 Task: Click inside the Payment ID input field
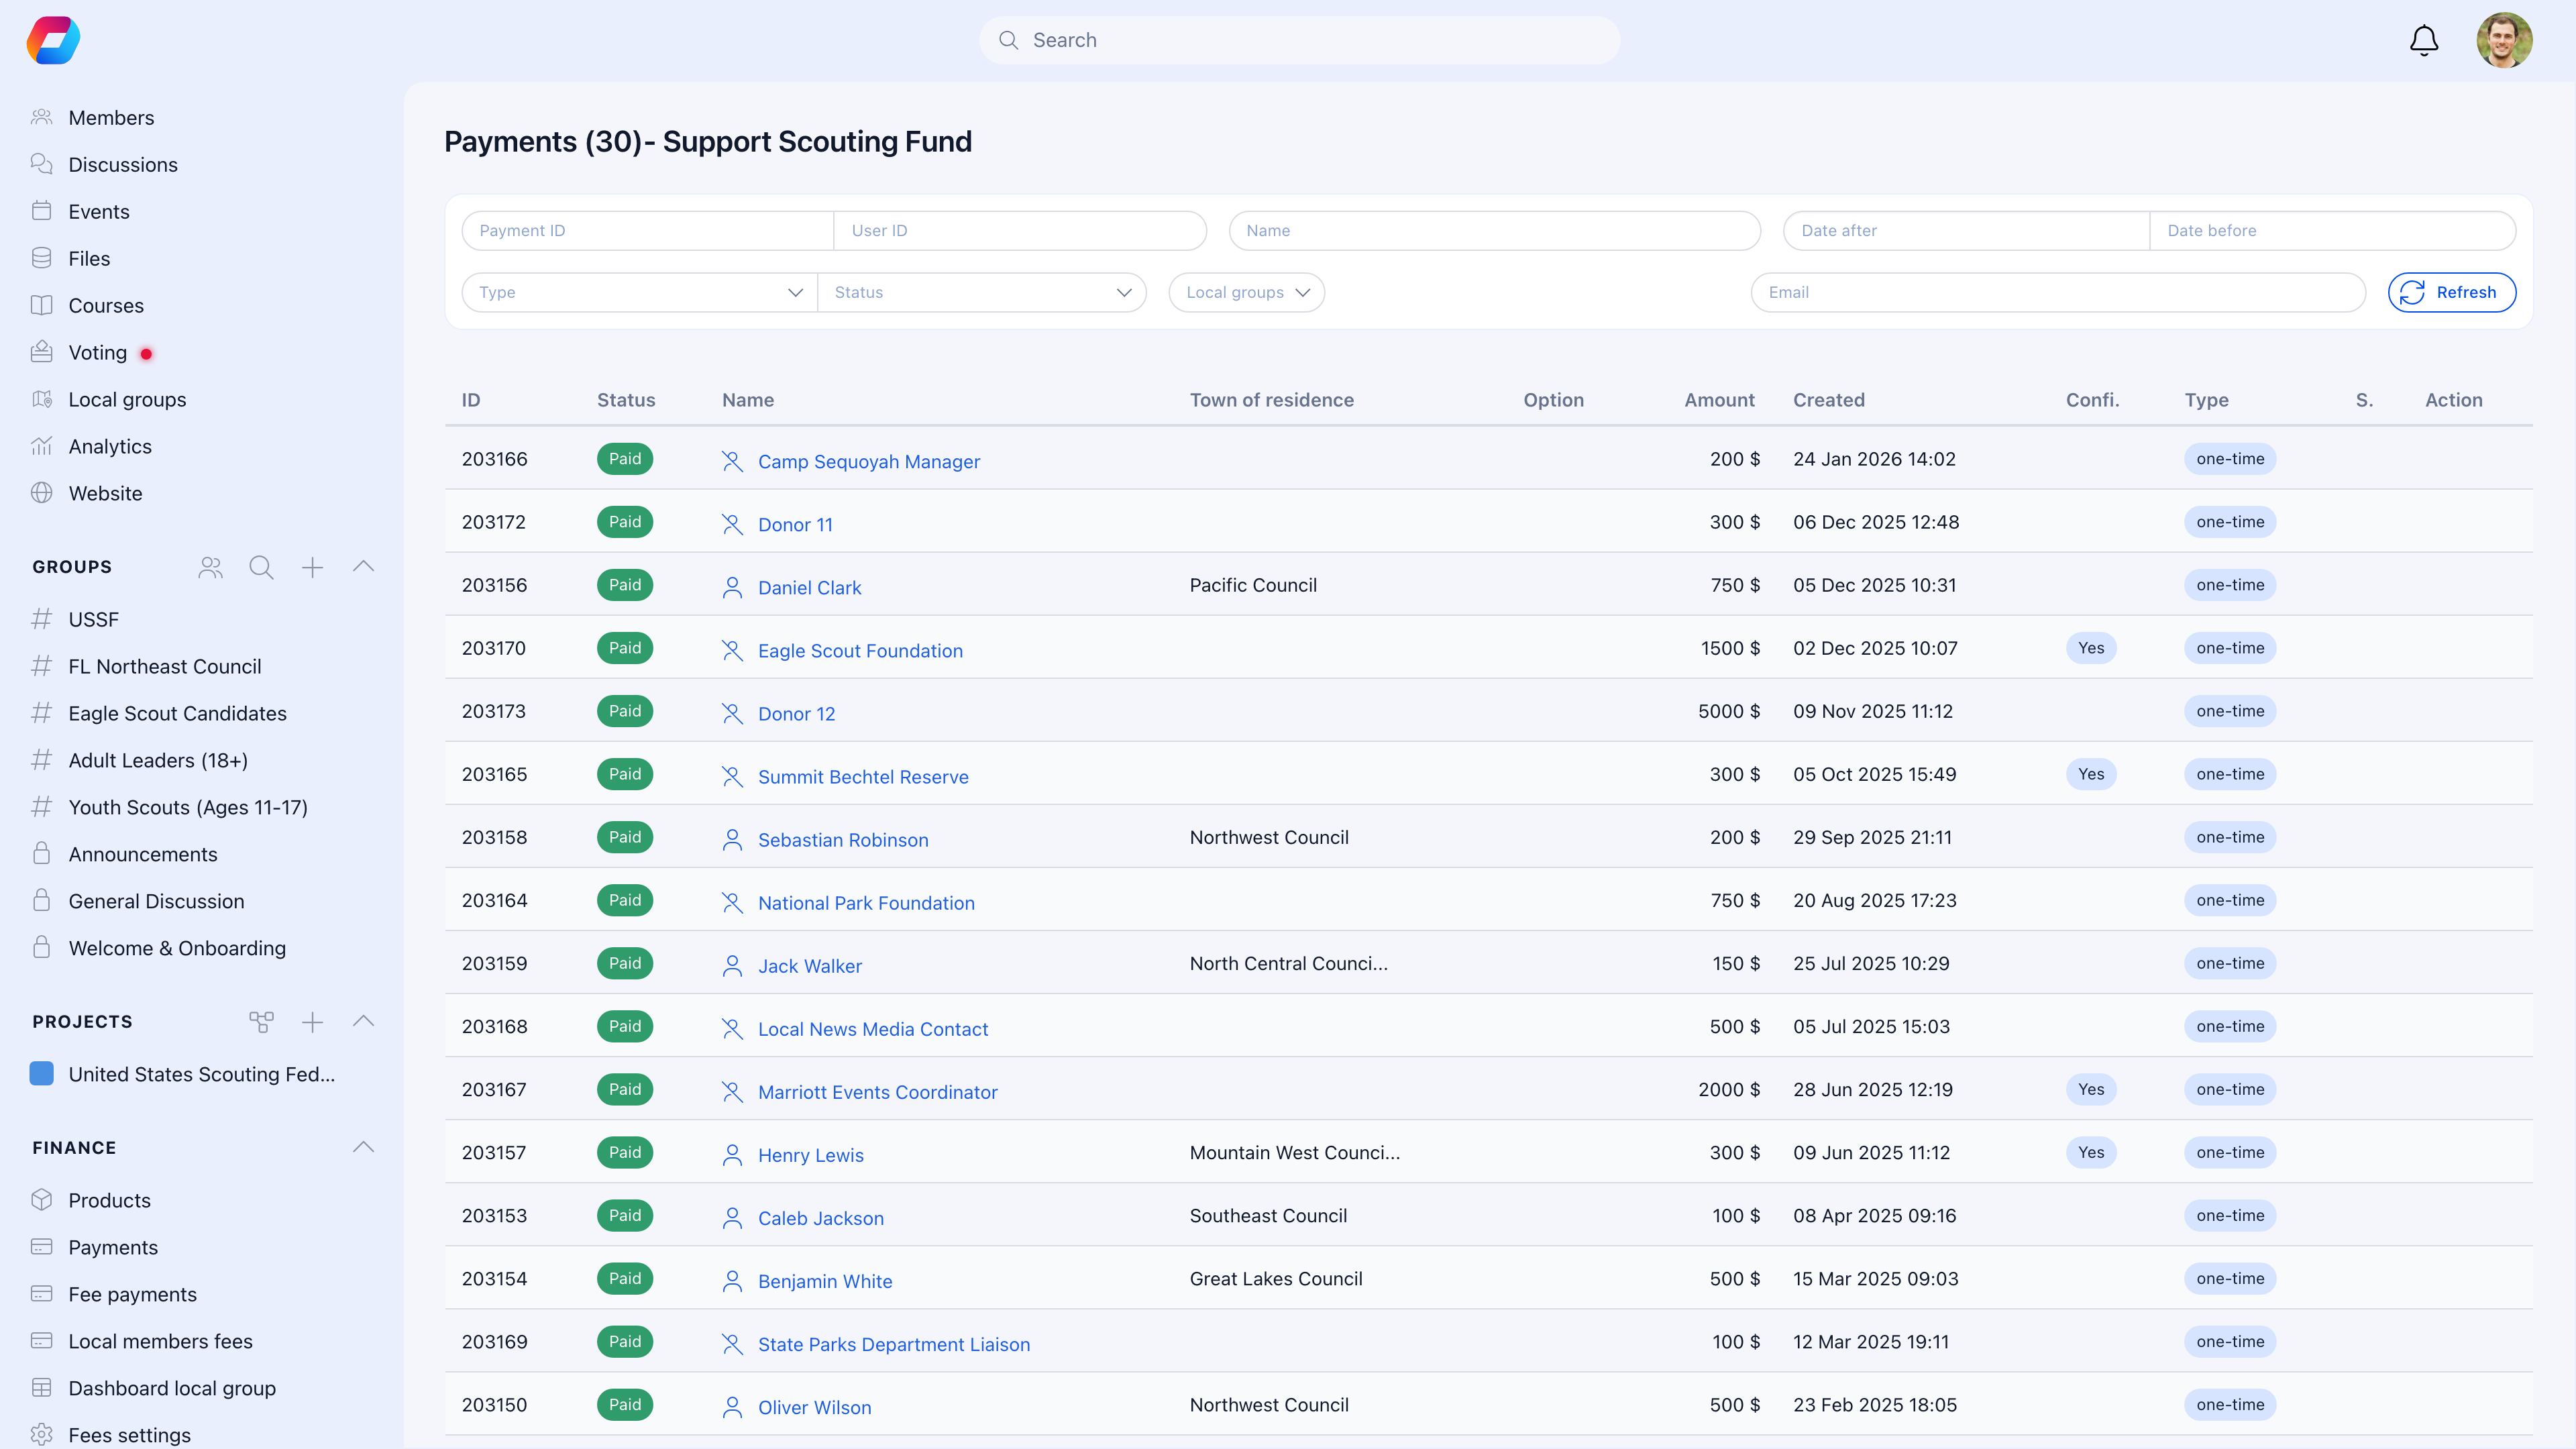646,230
